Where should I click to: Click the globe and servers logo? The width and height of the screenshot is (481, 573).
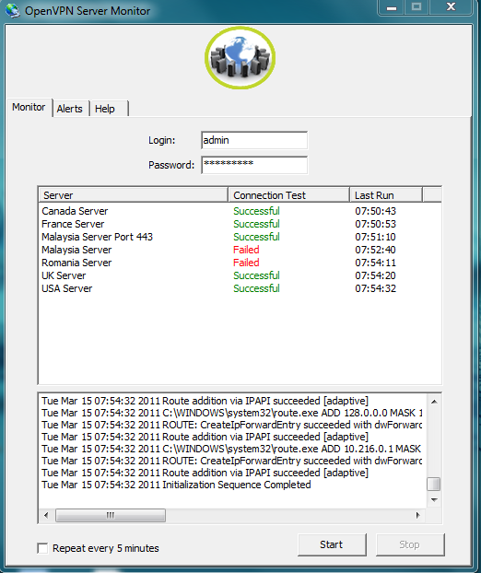pyautogui.click(x=240, y=58)
